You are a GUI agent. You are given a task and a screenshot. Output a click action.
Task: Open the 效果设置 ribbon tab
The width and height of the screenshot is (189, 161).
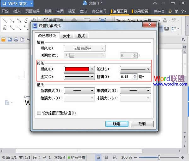pos(140,11)
